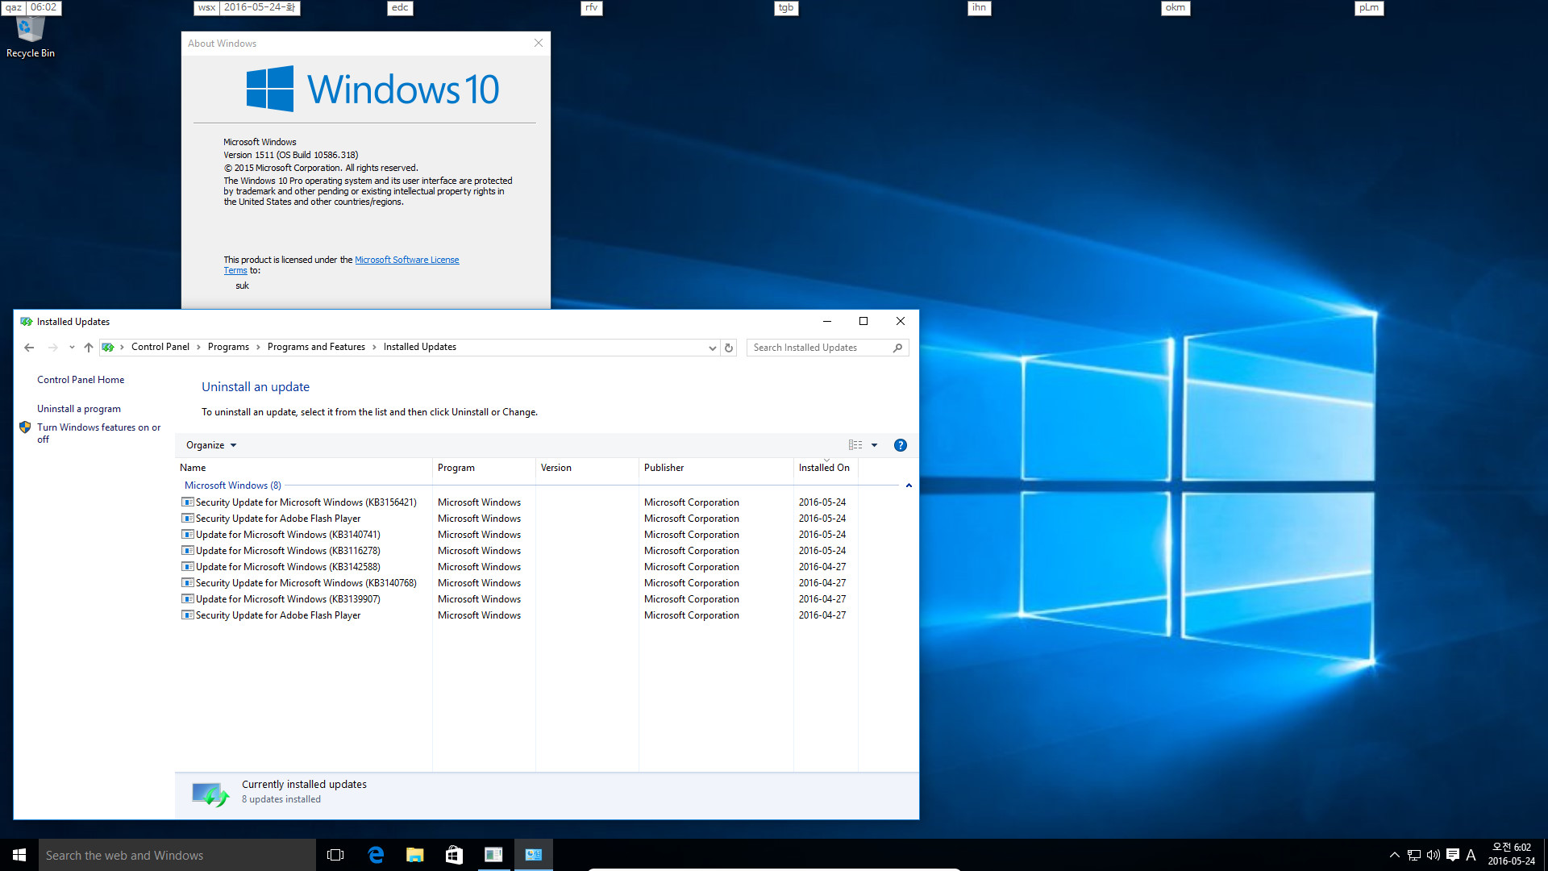Click the input language indicator A
This screenshot has width=1548, height=871.
pyautogui.click(x=1471, y=855)
